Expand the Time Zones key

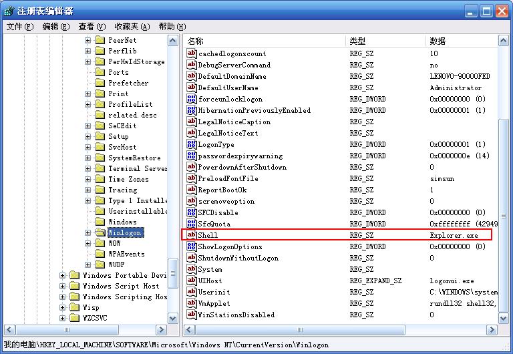coord(88,179)
